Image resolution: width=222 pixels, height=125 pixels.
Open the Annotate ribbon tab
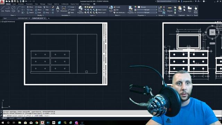pyautogui.click(x=21, y=4)
